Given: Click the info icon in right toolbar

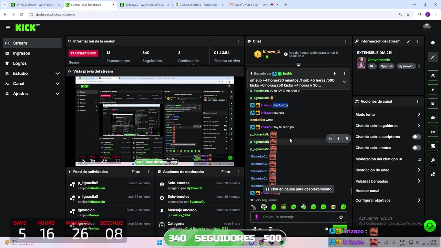Looking at the screenshot, I should (433, 43).
